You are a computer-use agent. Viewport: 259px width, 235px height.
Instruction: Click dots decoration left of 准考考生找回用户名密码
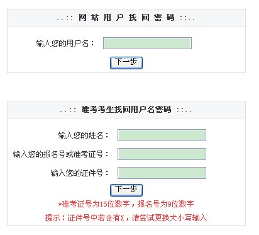[68, 110]
